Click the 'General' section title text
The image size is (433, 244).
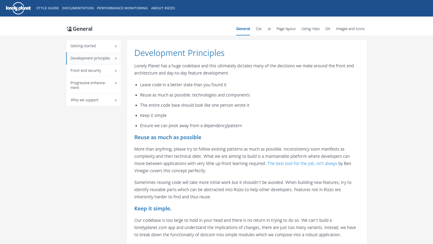(x=82, y=29)
